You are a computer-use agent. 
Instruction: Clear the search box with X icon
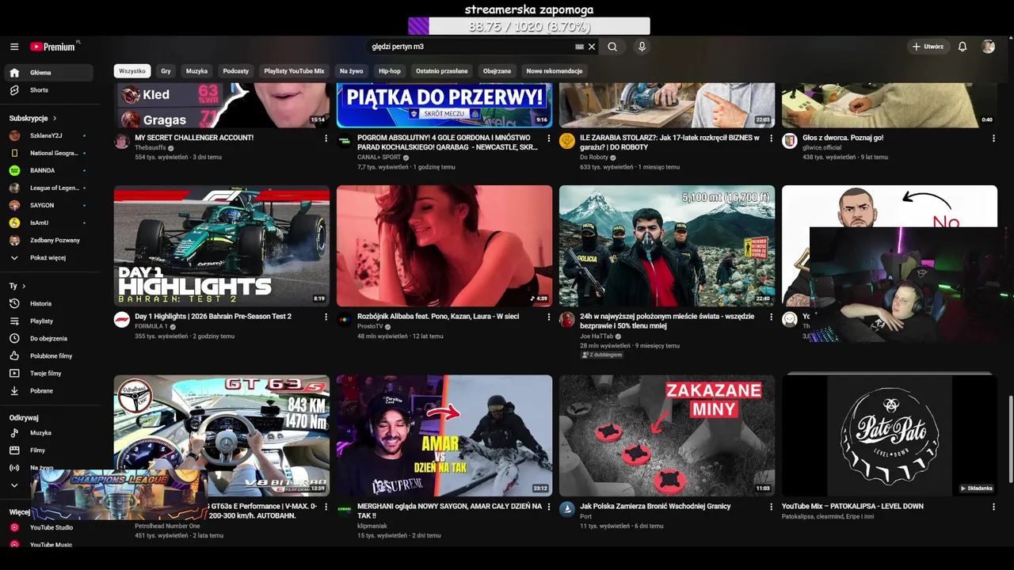tap(592, 47)
